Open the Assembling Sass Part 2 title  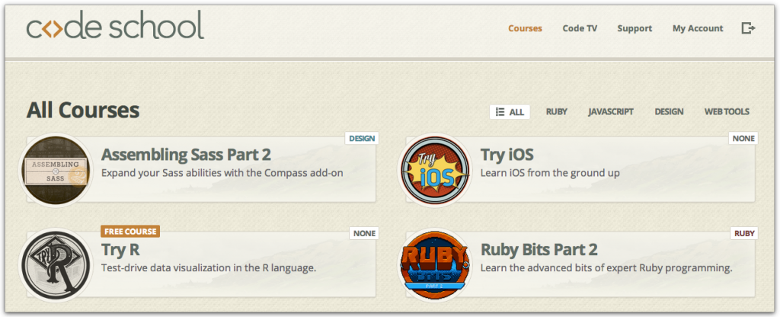(186, 155)
